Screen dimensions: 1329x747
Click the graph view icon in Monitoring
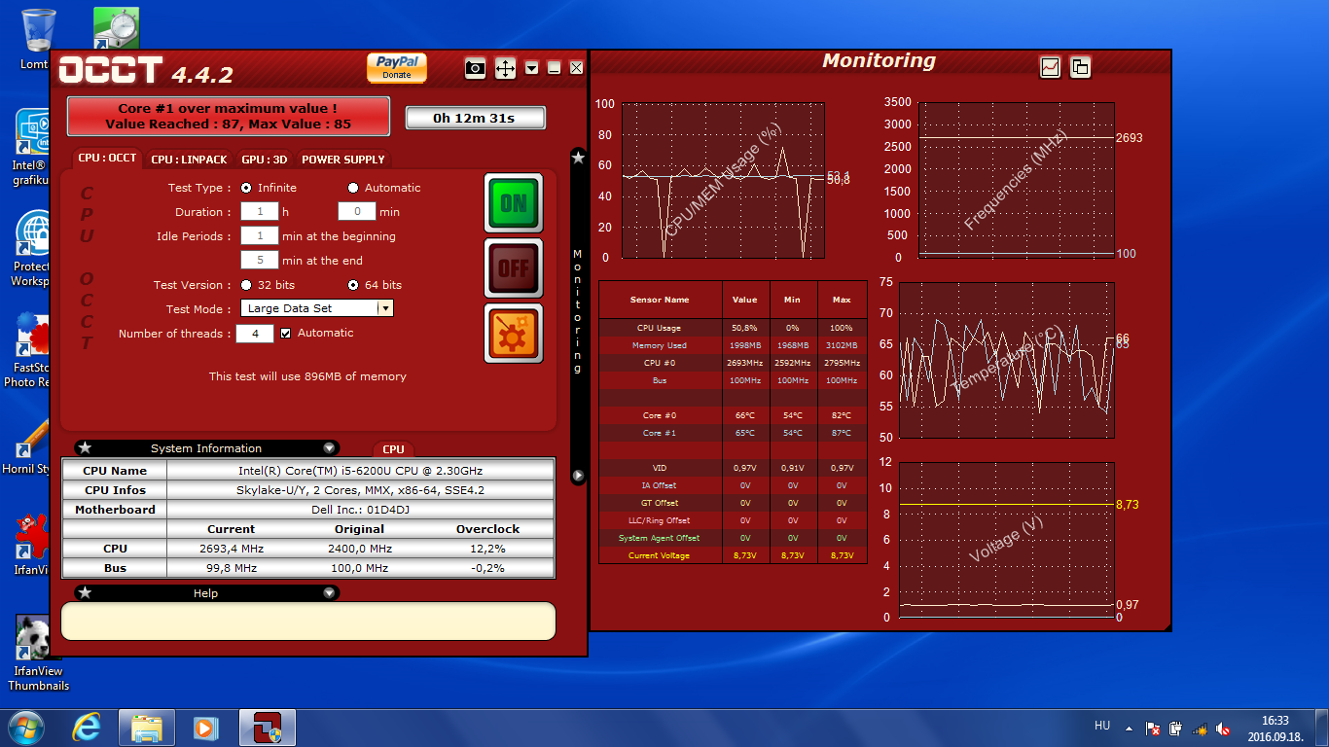[1050, 67]
